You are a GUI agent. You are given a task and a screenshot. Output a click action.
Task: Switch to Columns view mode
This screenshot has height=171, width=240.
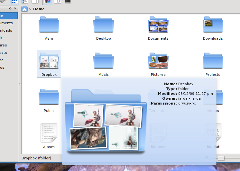click(35, 2)
